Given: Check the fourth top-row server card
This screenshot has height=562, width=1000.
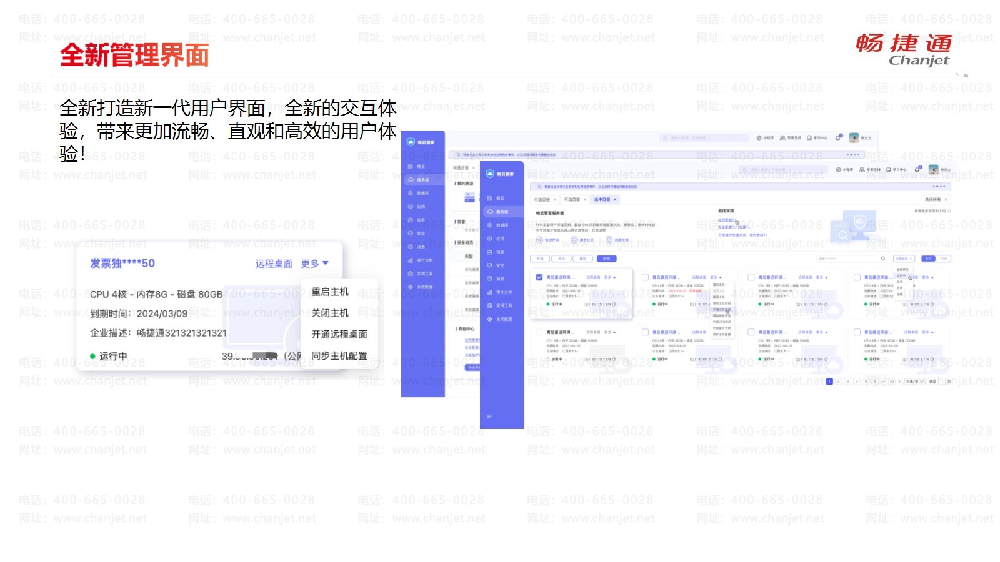Looking at the screenshot, I should point(857,277).
